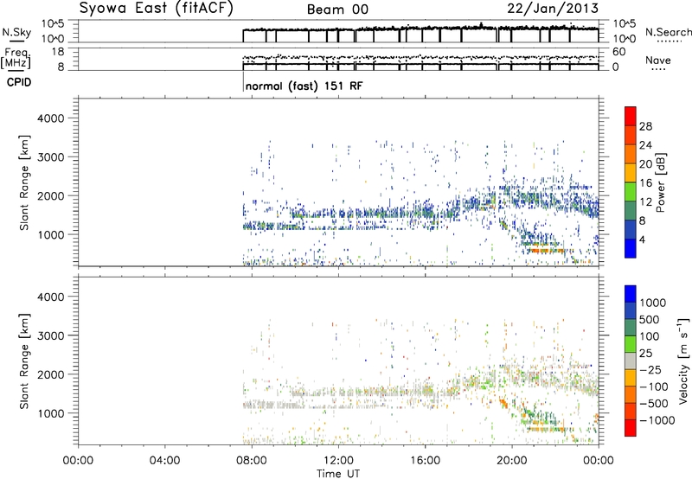Image resolution: width=692 pixels, height=479 pixels.
Task: Click the 'Velocity [m s-1]' colorbar label
Action: click(683, 361)
